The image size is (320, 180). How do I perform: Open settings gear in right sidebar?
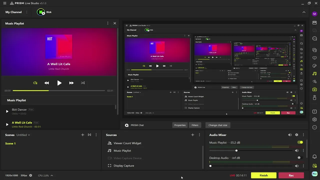[314, 119]
